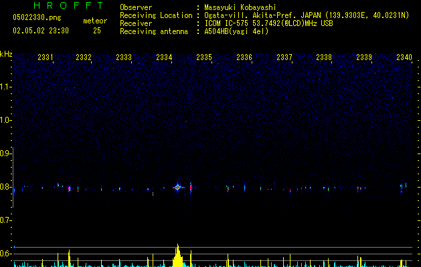Click the Receiver label
The width and height of the screenshot is (421, 267).
(x=136, y=23)
